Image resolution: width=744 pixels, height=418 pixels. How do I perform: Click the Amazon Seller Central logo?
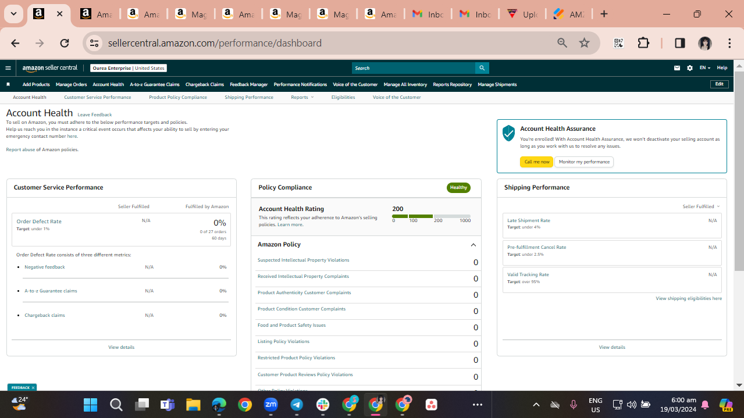50,68
